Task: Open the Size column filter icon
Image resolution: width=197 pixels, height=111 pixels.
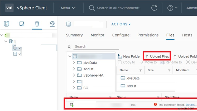Action: 169,71
